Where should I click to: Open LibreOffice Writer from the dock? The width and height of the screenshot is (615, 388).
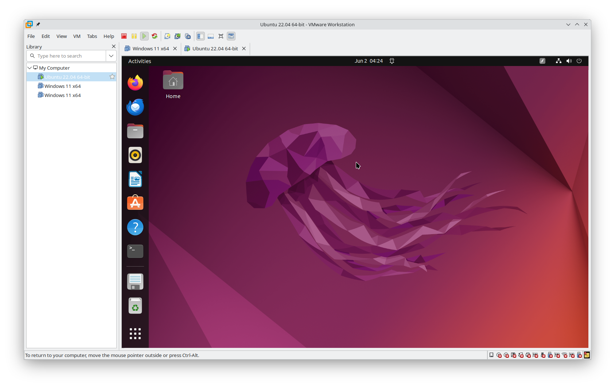135,179
